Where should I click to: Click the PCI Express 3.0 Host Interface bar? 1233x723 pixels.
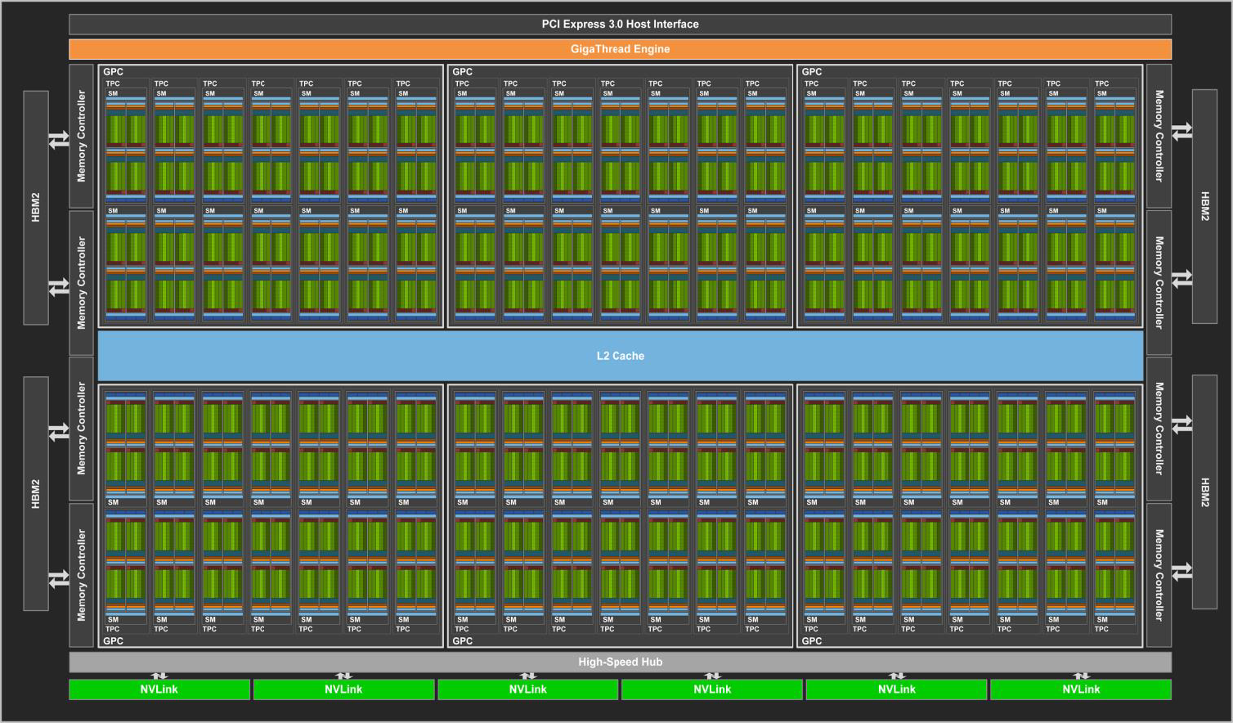[x=620, y=25]
